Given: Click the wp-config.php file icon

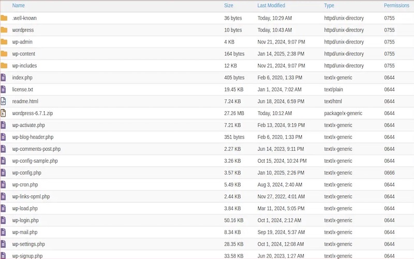Looking at the screenshot, I should pos(4,173).
